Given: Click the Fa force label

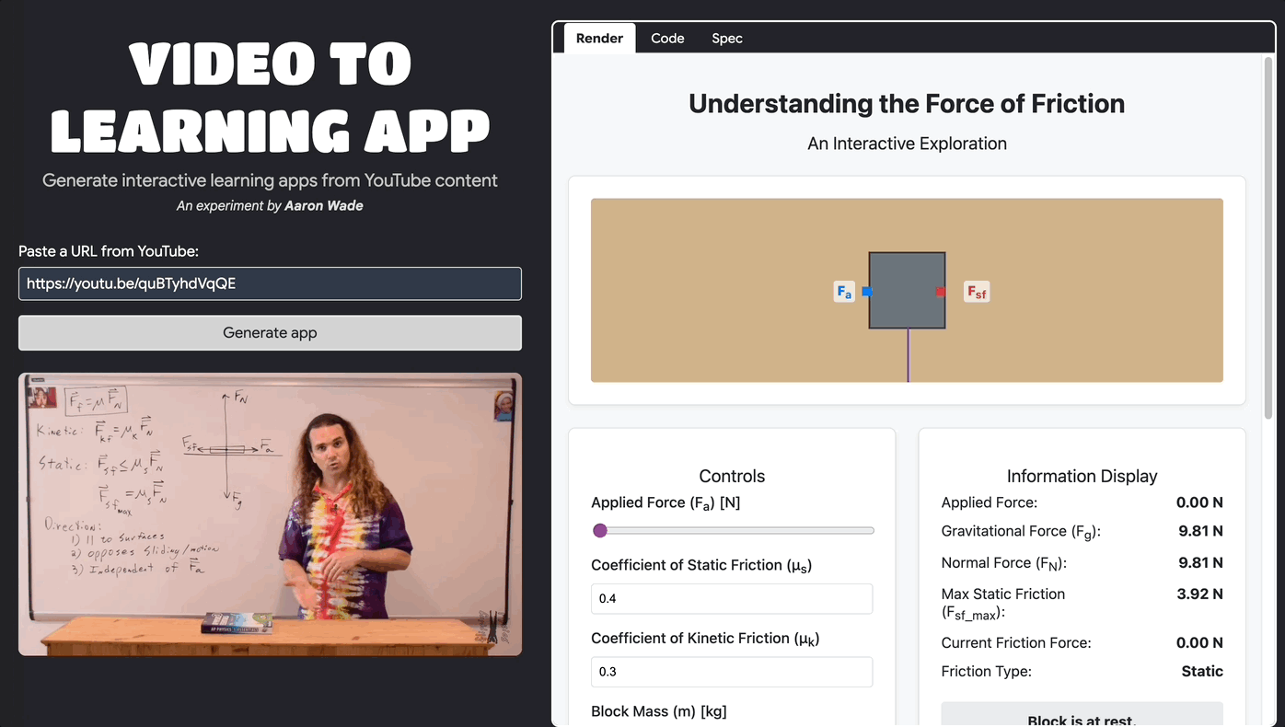Looking at the screenshot, I should [x=844, y=292].
